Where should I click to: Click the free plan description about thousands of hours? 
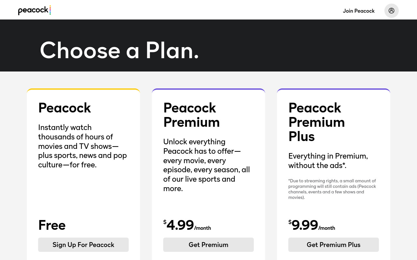[83, 146]
